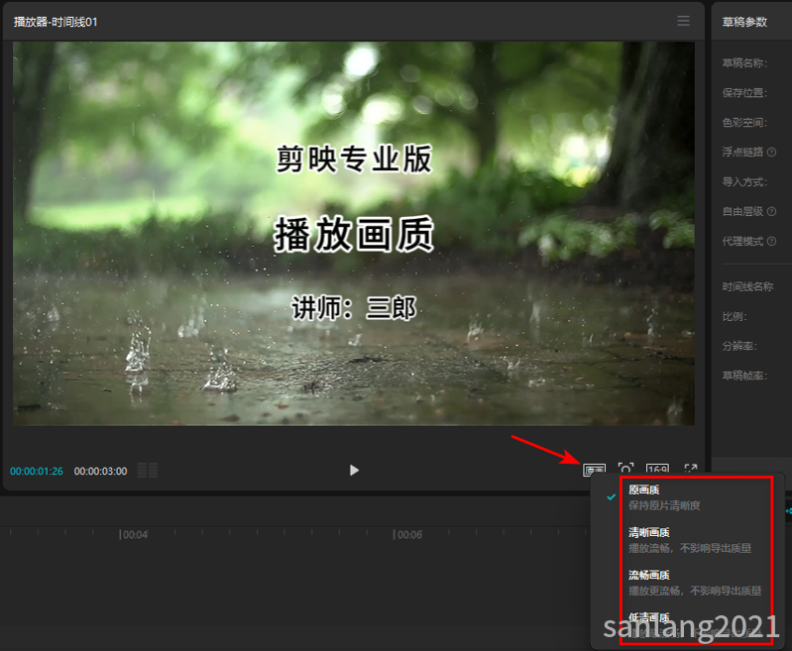Click the 保存位置 label

[x=744, y=93]
